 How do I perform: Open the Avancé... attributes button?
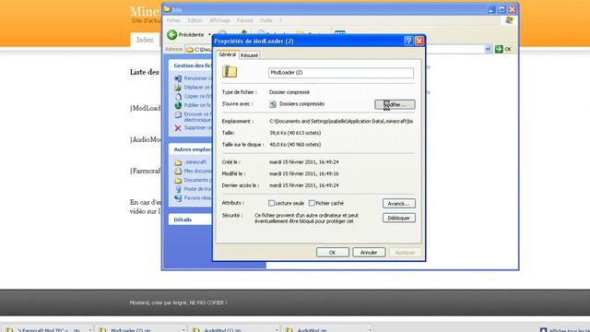tap(399, 203)
